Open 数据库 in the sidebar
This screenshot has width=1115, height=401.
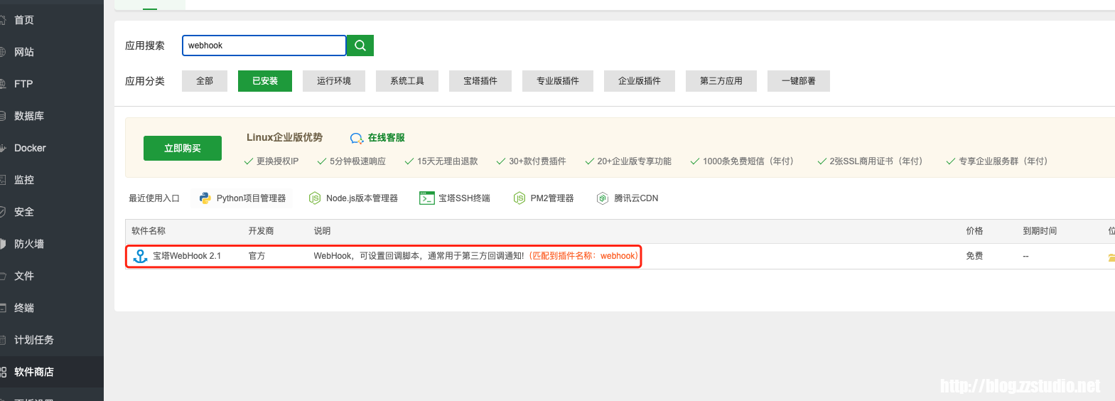click(x=51, y=116)
